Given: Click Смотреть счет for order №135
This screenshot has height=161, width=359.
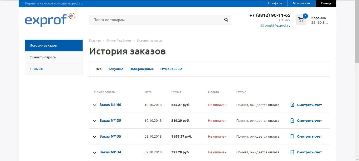Looking at the screenshot, I should point(309,136).
